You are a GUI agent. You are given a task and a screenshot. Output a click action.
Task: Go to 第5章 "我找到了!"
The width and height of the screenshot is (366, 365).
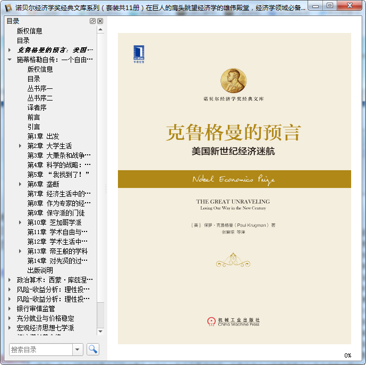[58, 175]
